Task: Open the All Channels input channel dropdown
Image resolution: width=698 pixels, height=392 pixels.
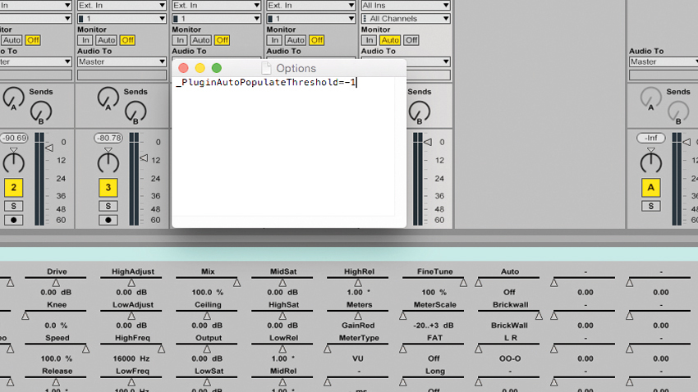Action: pos(406,19)
